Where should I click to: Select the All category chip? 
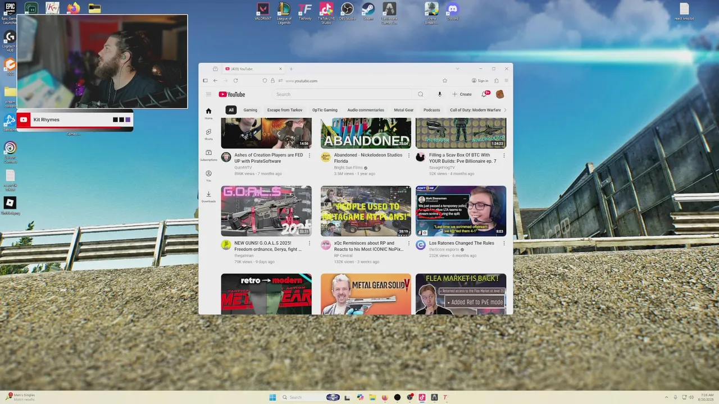point(231,110)
